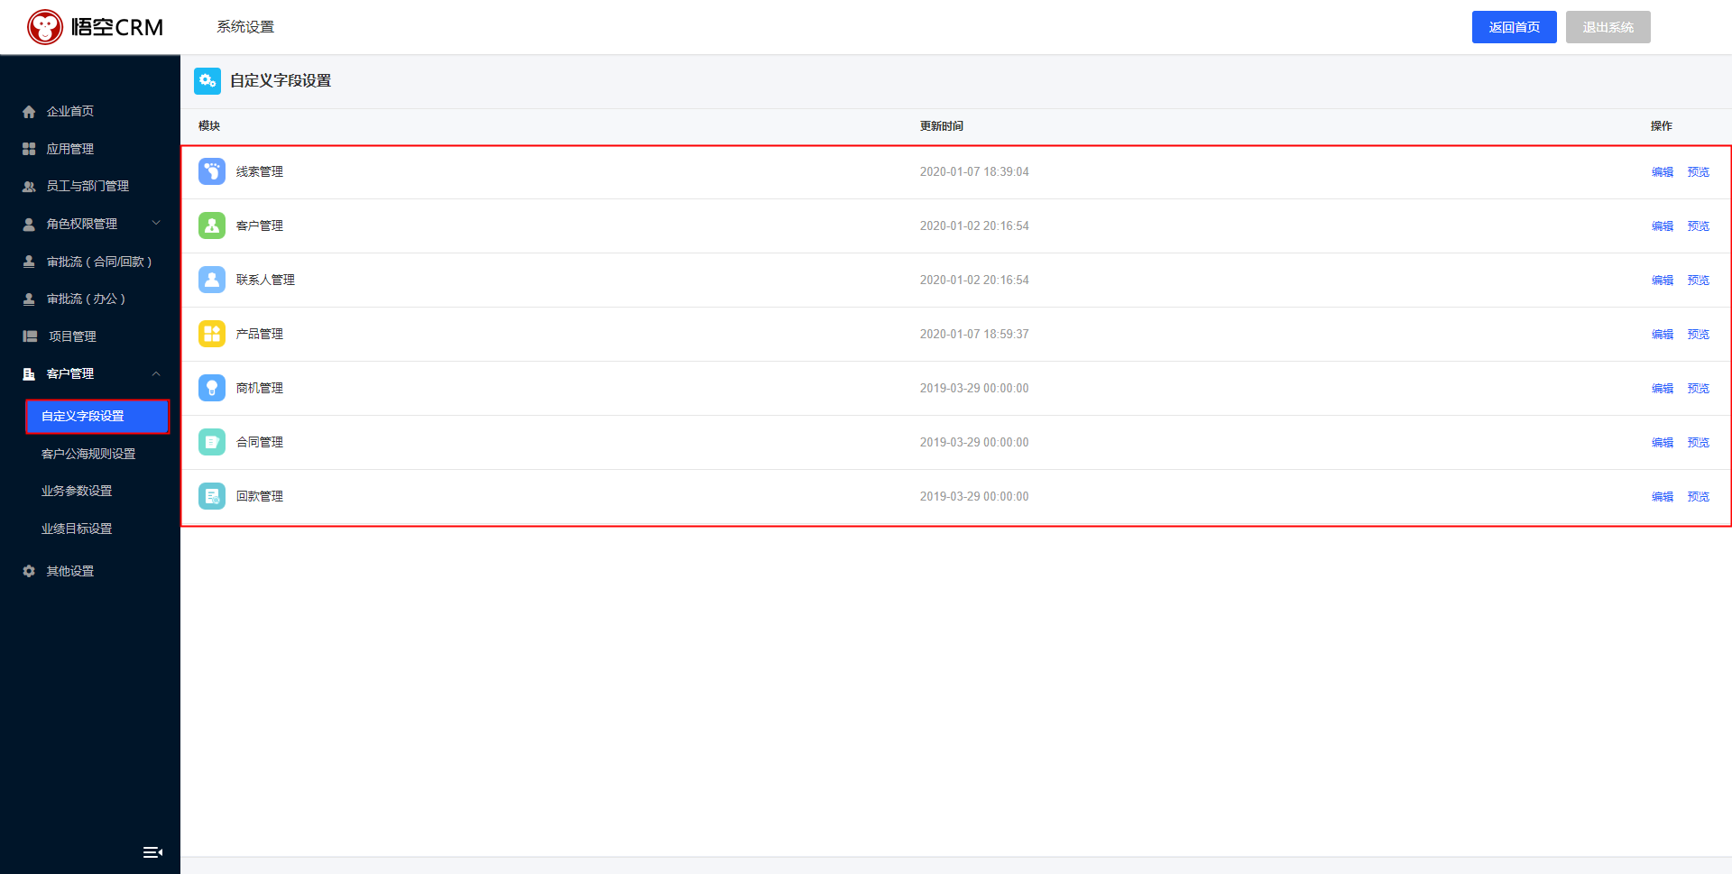This screenshot has height=874, width=1732.
Task: Click the 系统设置 header text
Action: 245,27
